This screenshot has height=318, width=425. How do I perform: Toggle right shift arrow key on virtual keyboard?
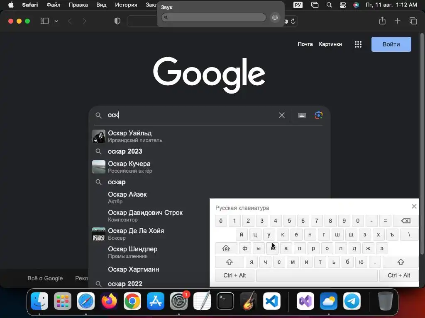pyautogui.click(x=401, y=262)
